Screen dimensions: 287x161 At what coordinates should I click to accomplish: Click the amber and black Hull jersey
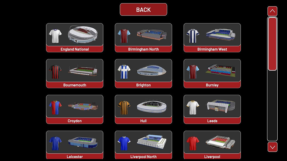click(124, 107)
